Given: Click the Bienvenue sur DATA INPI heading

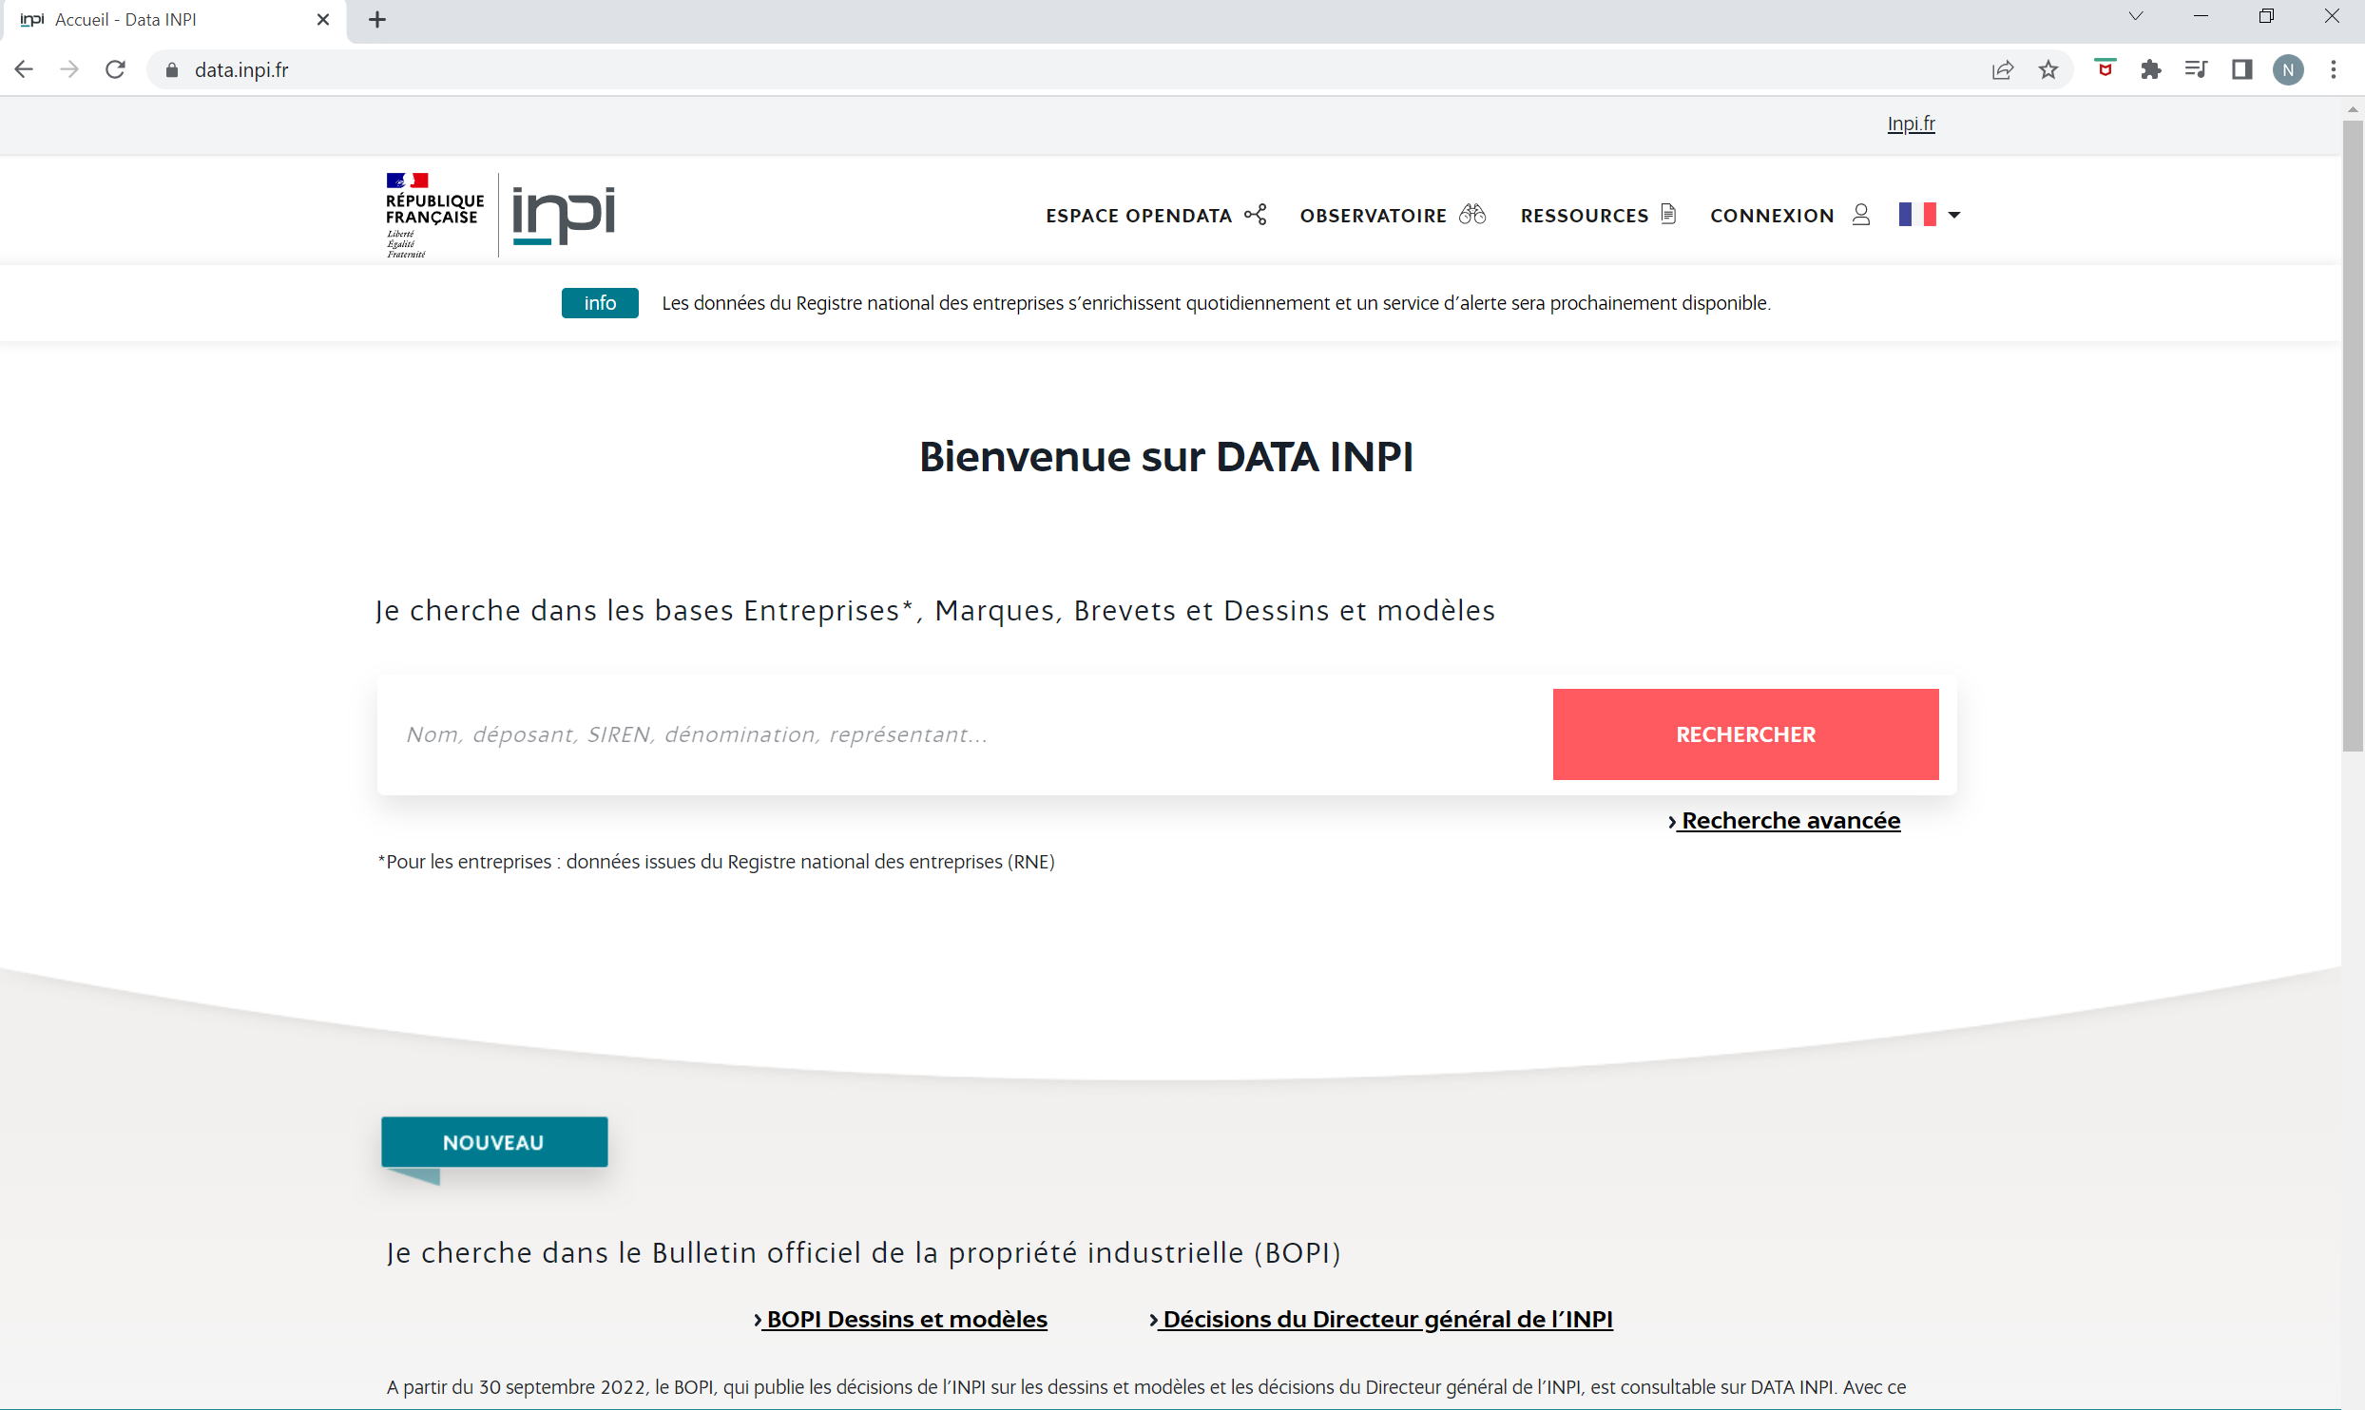Looking at the screenshot, I should point(1166,457).
